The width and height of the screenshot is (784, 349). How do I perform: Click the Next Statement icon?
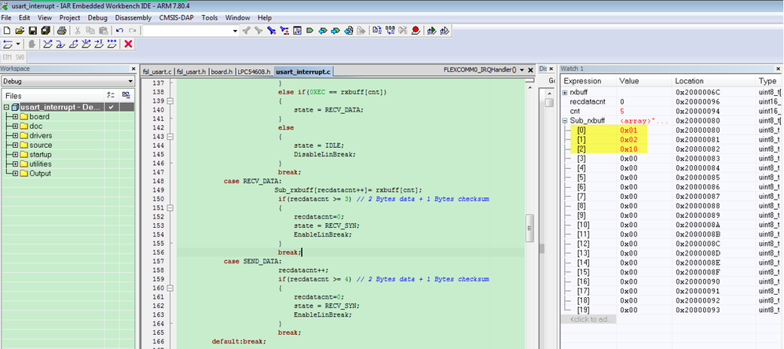tap(86, 44)
